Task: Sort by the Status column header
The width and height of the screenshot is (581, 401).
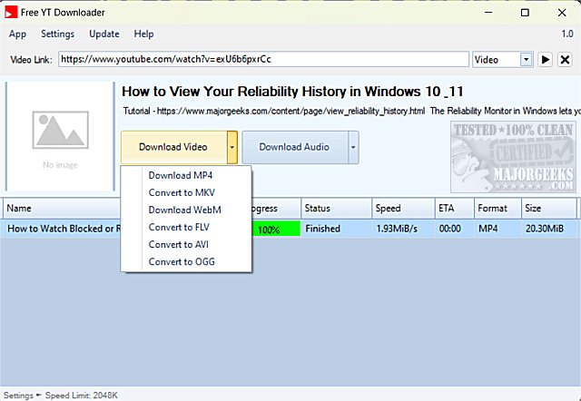Action: pos(337,209)
